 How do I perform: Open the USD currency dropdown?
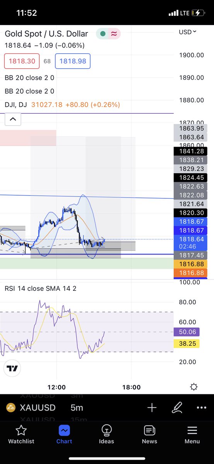(x=188, y=32)
